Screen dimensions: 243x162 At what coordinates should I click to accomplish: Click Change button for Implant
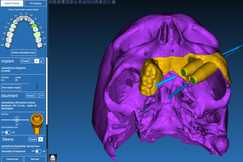point(24,61)
